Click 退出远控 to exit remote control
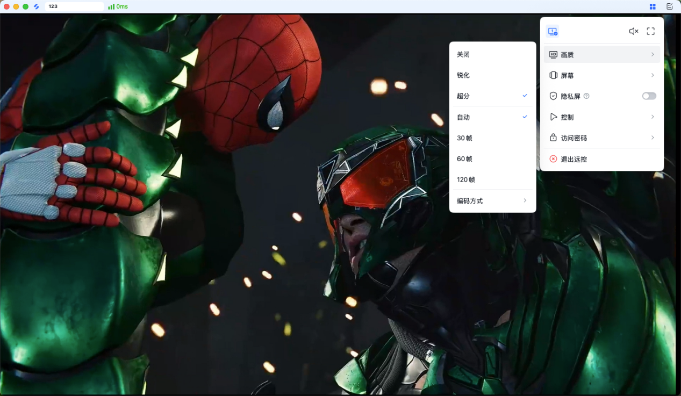This screenshot has width=681, height=396. point(602,159)
